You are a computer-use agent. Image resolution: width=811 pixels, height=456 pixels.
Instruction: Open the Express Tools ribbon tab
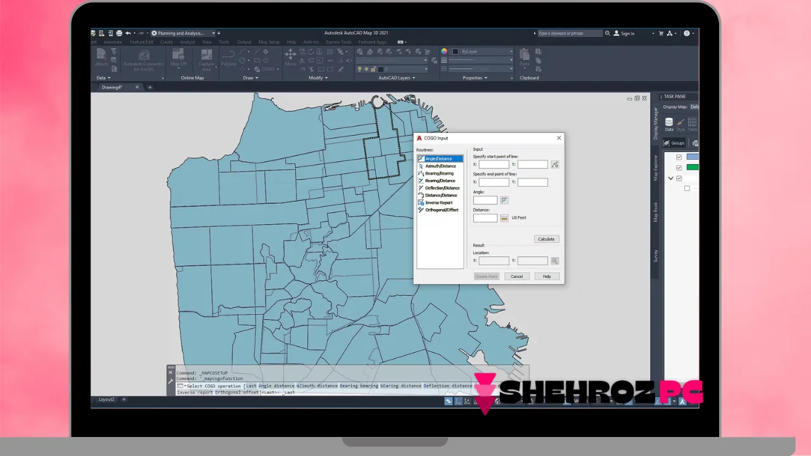pyautogui.click(x=338, y=42)
